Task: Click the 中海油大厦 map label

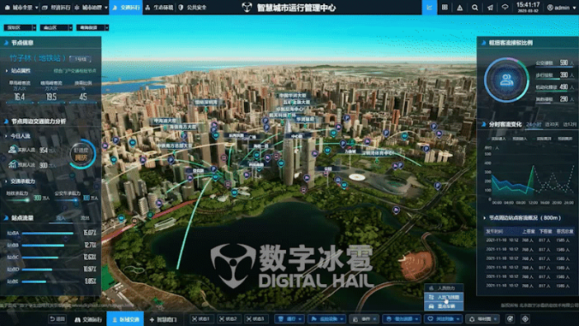Action: pos(165,121)
